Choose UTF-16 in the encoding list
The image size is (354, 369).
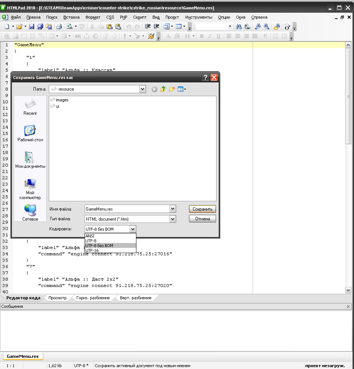92,250
